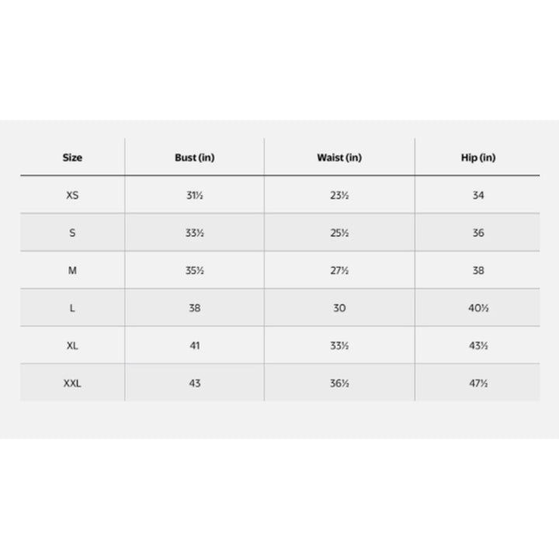The width and height of the screenshot is (559, 559).
Task: Select the L size row label
Action: (72, 308)
